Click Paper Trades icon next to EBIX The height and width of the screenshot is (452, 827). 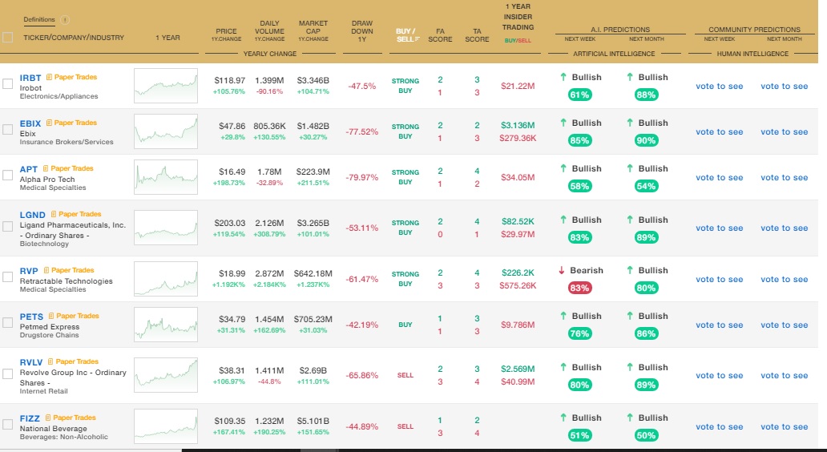coord(50,123)
